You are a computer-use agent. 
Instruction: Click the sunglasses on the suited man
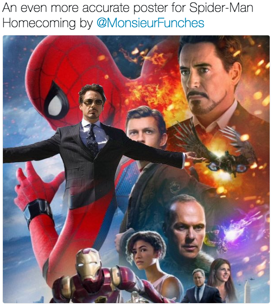[93, 102]
